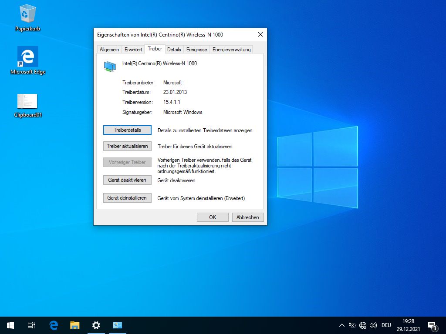Switch to the Erweitert tab
This screenshot has width=446, height=334.
tap(133, 50)
